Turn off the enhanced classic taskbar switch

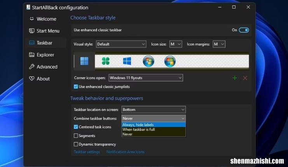(x=244, y=30)
